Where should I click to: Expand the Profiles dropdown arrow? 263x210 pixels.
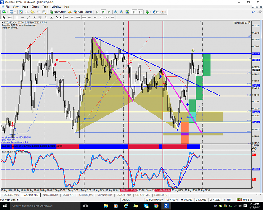click(x=15, y=12)
